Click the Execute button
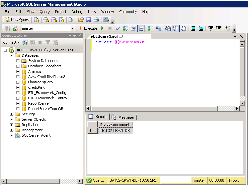248x185 pixels. pos(88,28)
